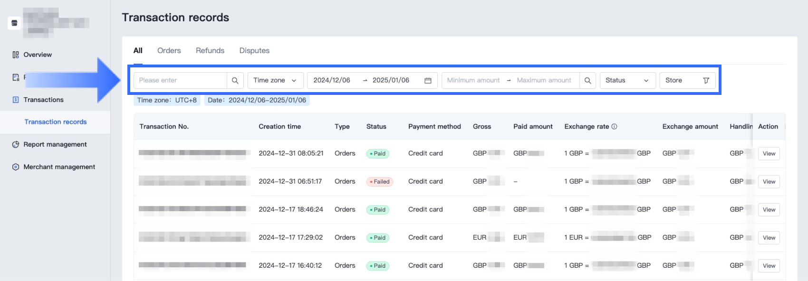Image resolution: width=808 pixels, height=281 pixels.
Task: Click the Type column header
Action: click(342, 127)
